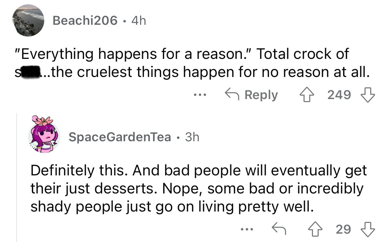Click the arrow icon beside the Reply label
The image size is (392, 242).
pyautogui.click(x=231, y=95)
